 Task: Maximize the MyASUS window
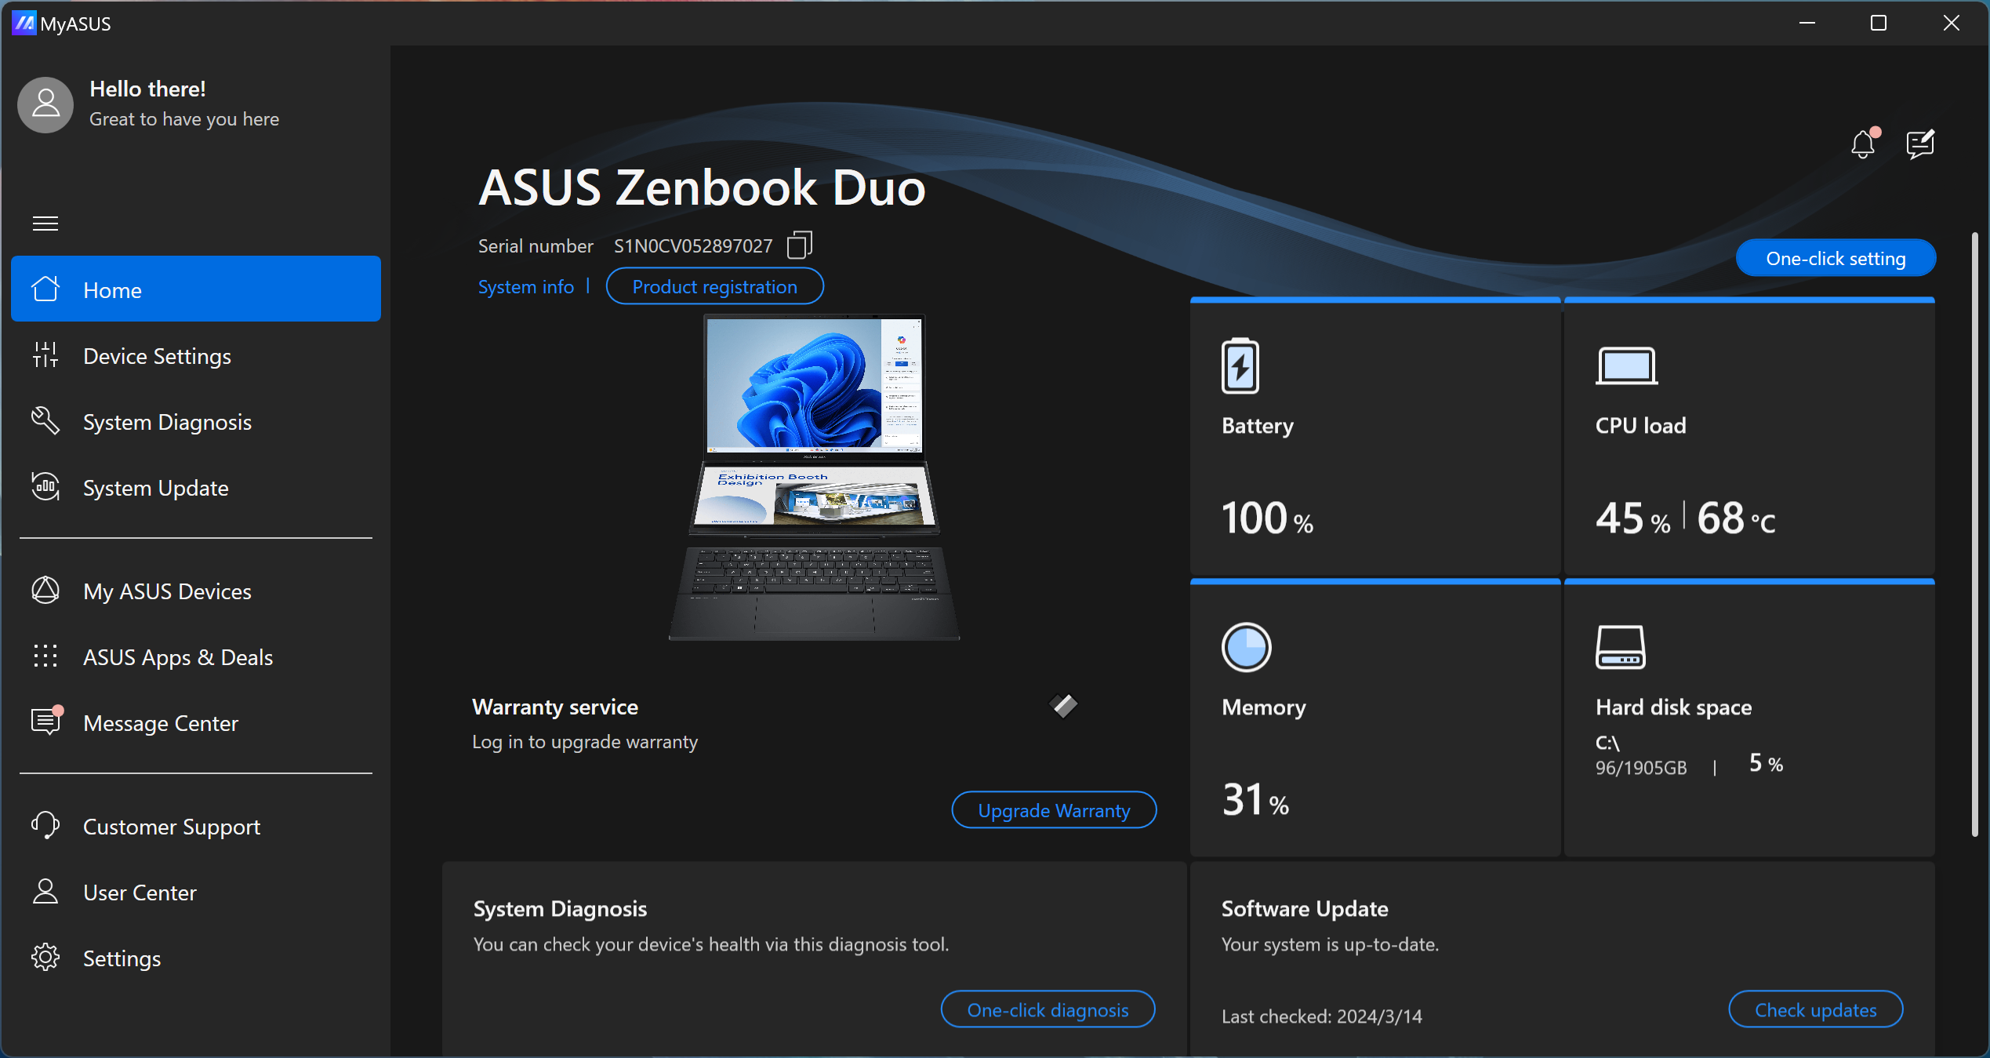click(1879, 23)
